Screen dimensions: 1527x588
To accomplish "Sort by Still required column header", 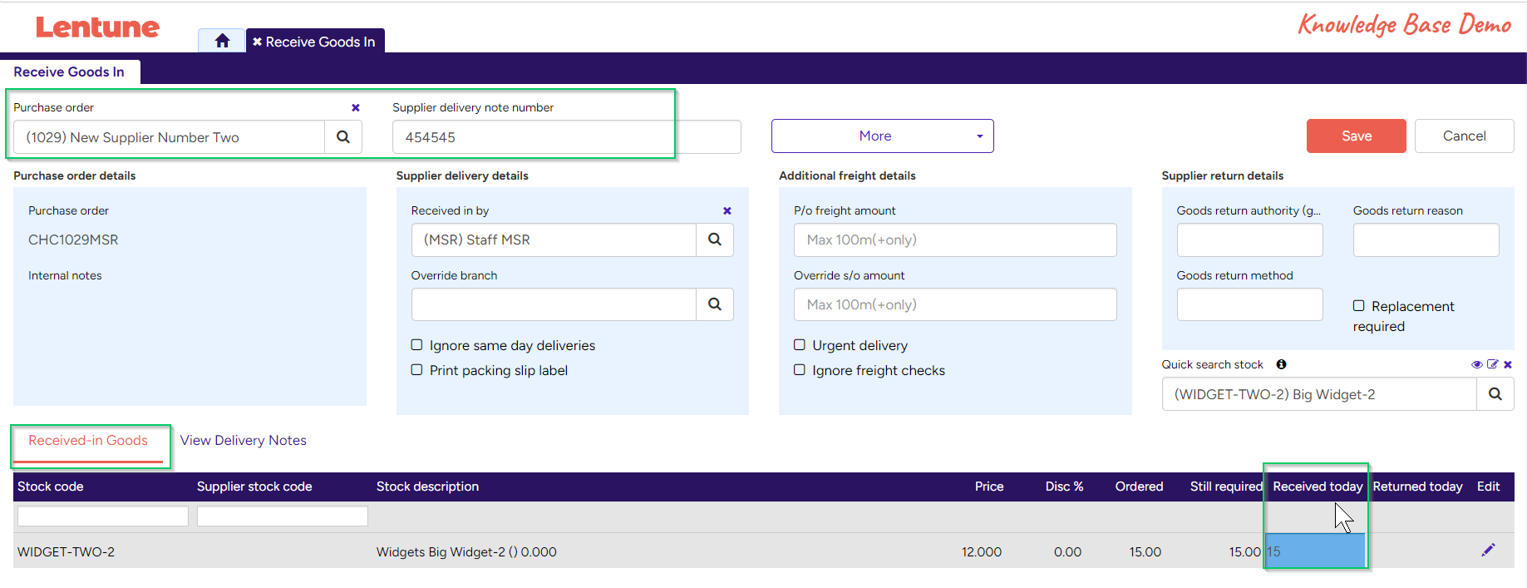I will click(1226, 487).
